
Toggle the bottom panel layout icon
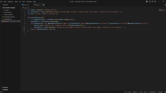tap(150, 2)
